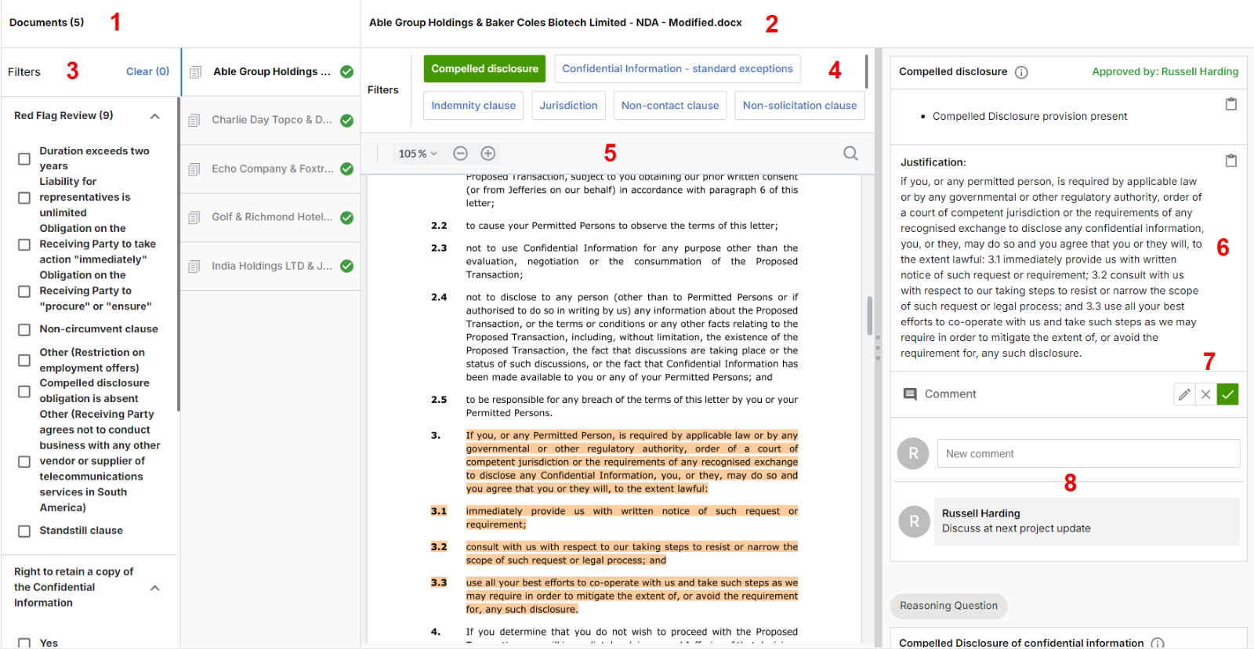Click the filter tabs scrollbar

coord(866,71)
